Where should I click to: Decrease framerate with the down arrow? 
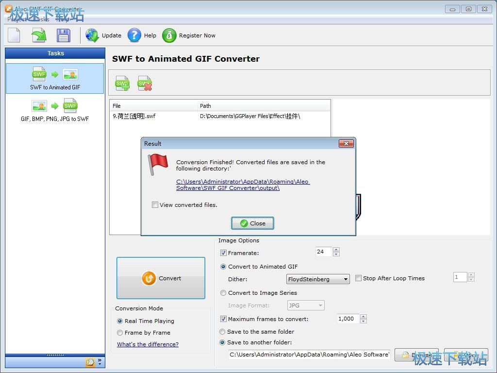click(x=336, y=254)
